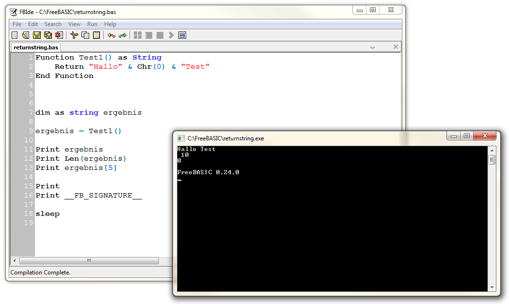Click the Save All double-floppy icon

point(48,35)
